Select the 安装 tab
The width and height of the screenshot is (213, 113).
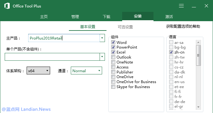pos(138,16)
